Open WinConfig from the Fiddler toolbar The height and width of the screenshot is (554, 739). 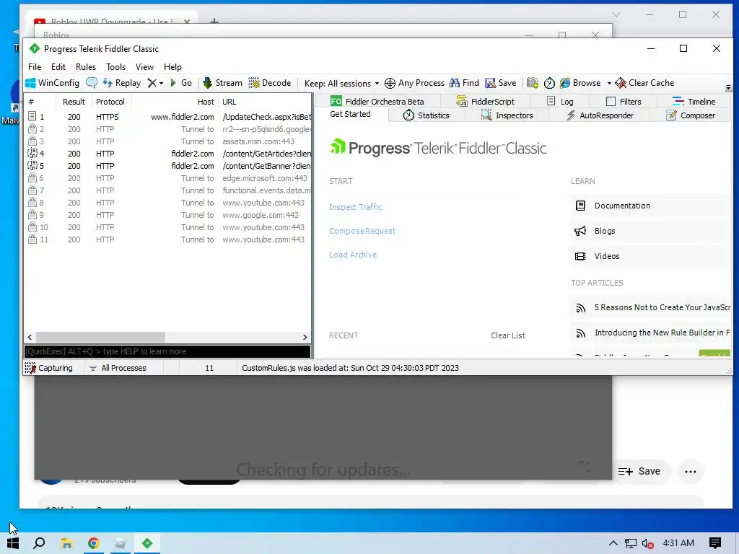(x=52, y=83)
